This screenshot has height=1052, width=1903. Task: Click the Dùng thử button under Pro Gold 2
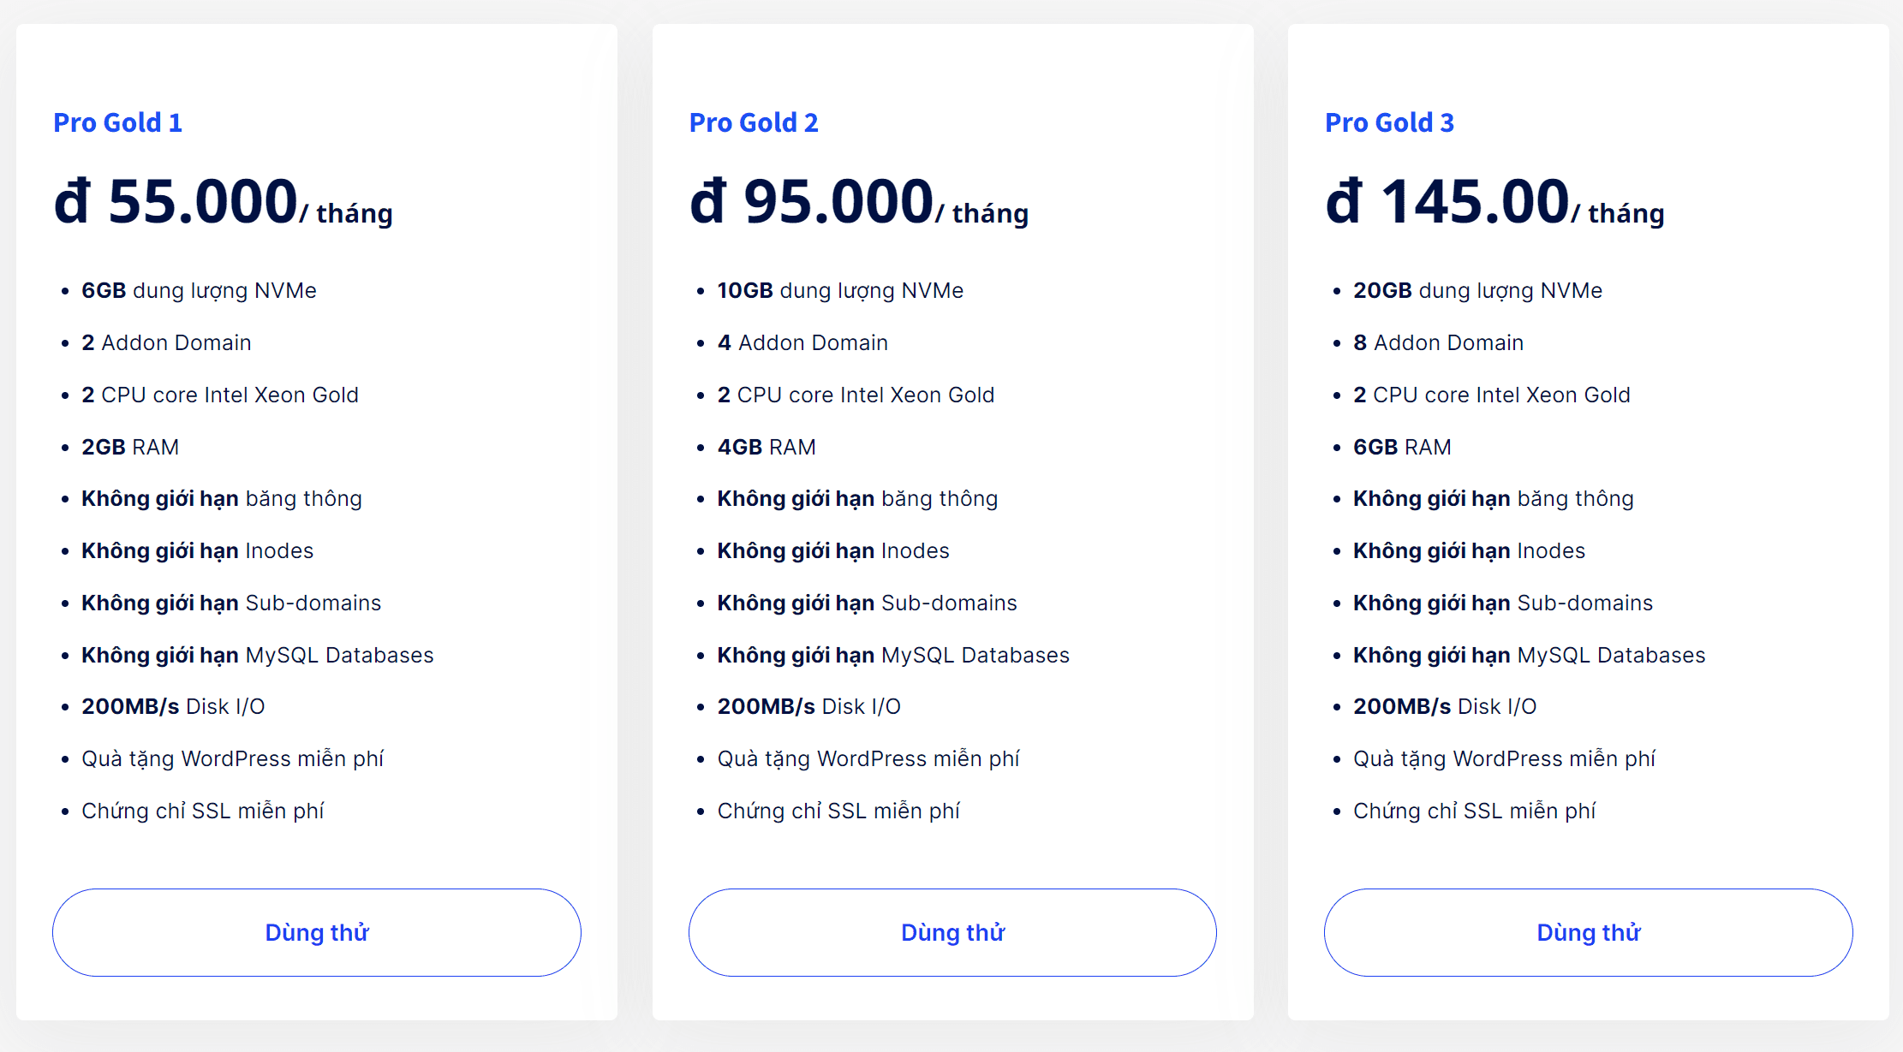(952, 932)
